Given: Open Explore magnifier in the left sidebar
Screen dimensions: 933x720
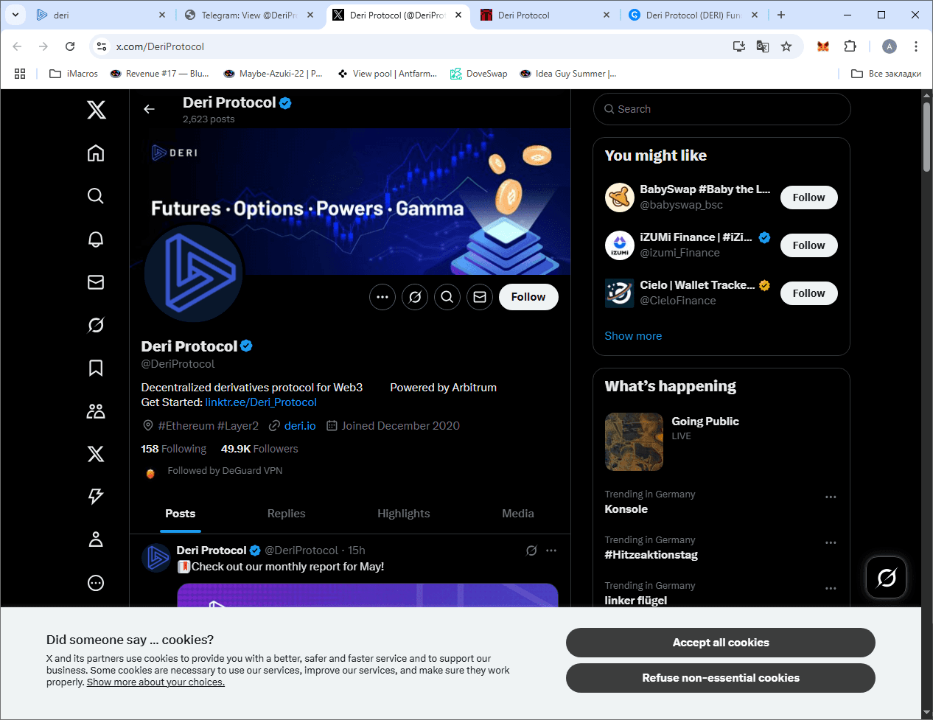Looking at the screenshot, I should point(96,195).
